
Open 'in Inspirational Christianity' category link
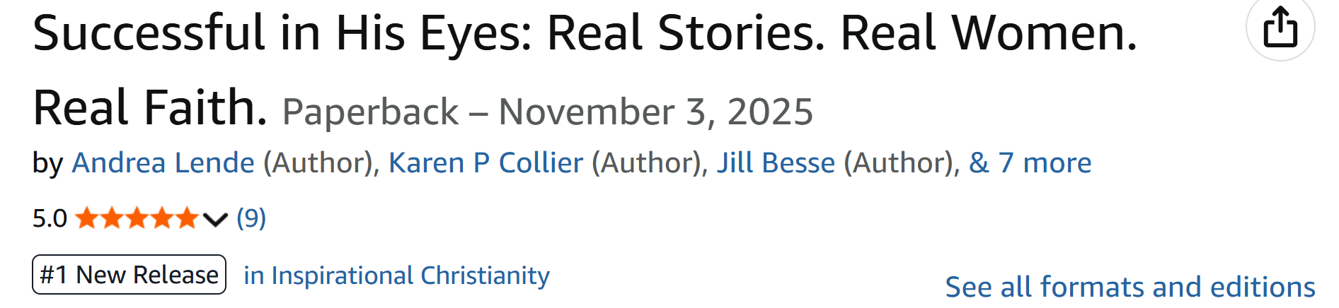tap(396, 276)
